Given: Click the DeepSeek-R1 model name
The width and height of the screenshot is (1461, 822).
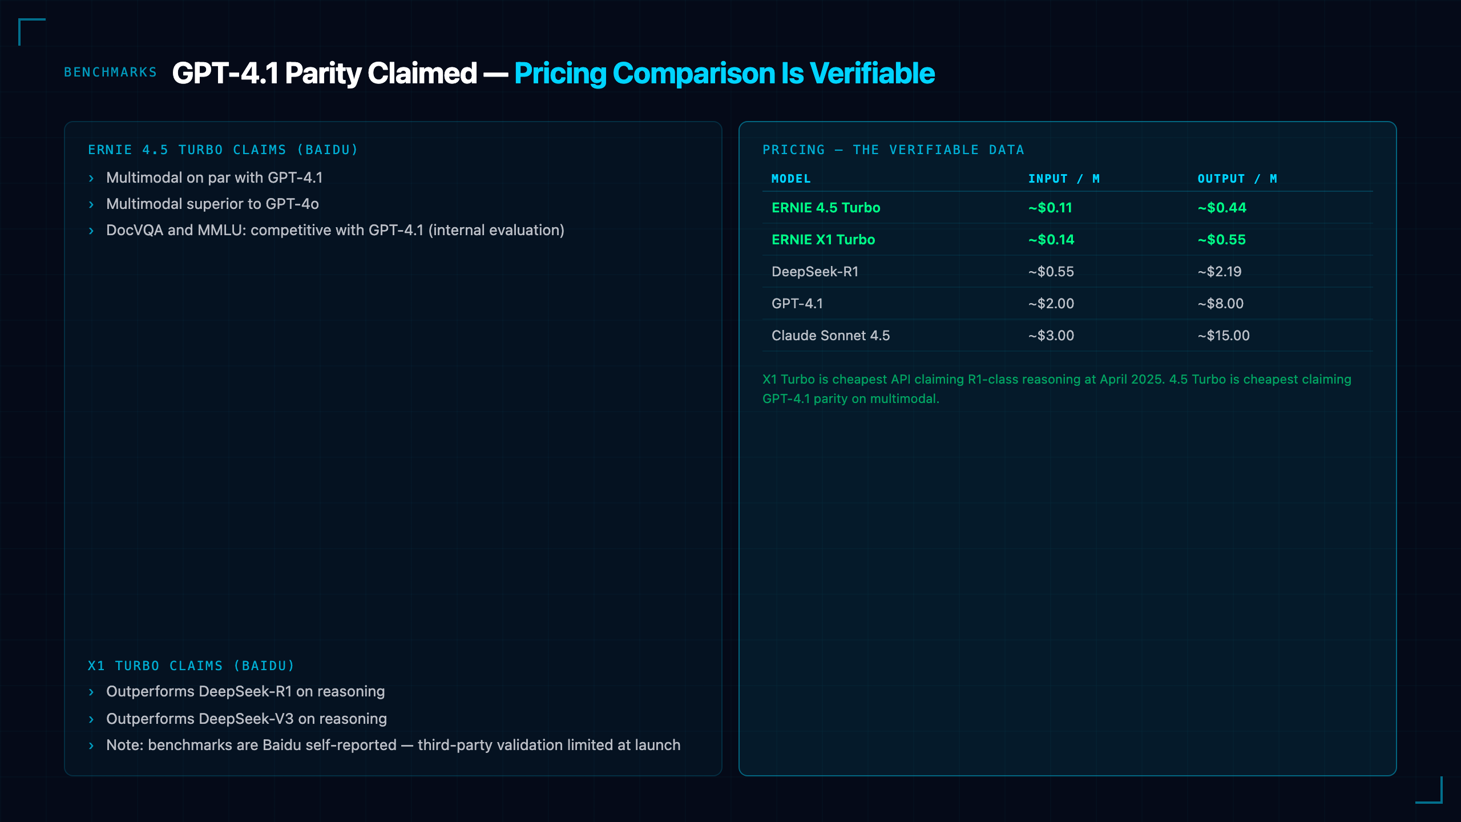Looking at the screenshot, I should (x=815, y=272).
